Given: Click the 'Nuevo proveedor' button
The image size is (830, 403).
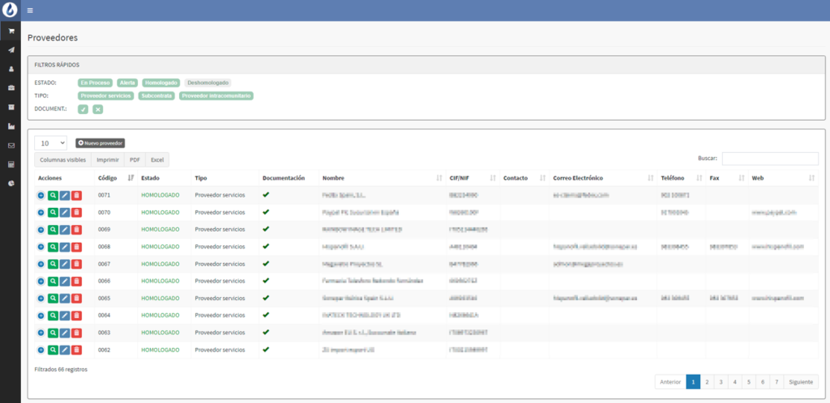Looking at the screenshot, I should point(100,143).
